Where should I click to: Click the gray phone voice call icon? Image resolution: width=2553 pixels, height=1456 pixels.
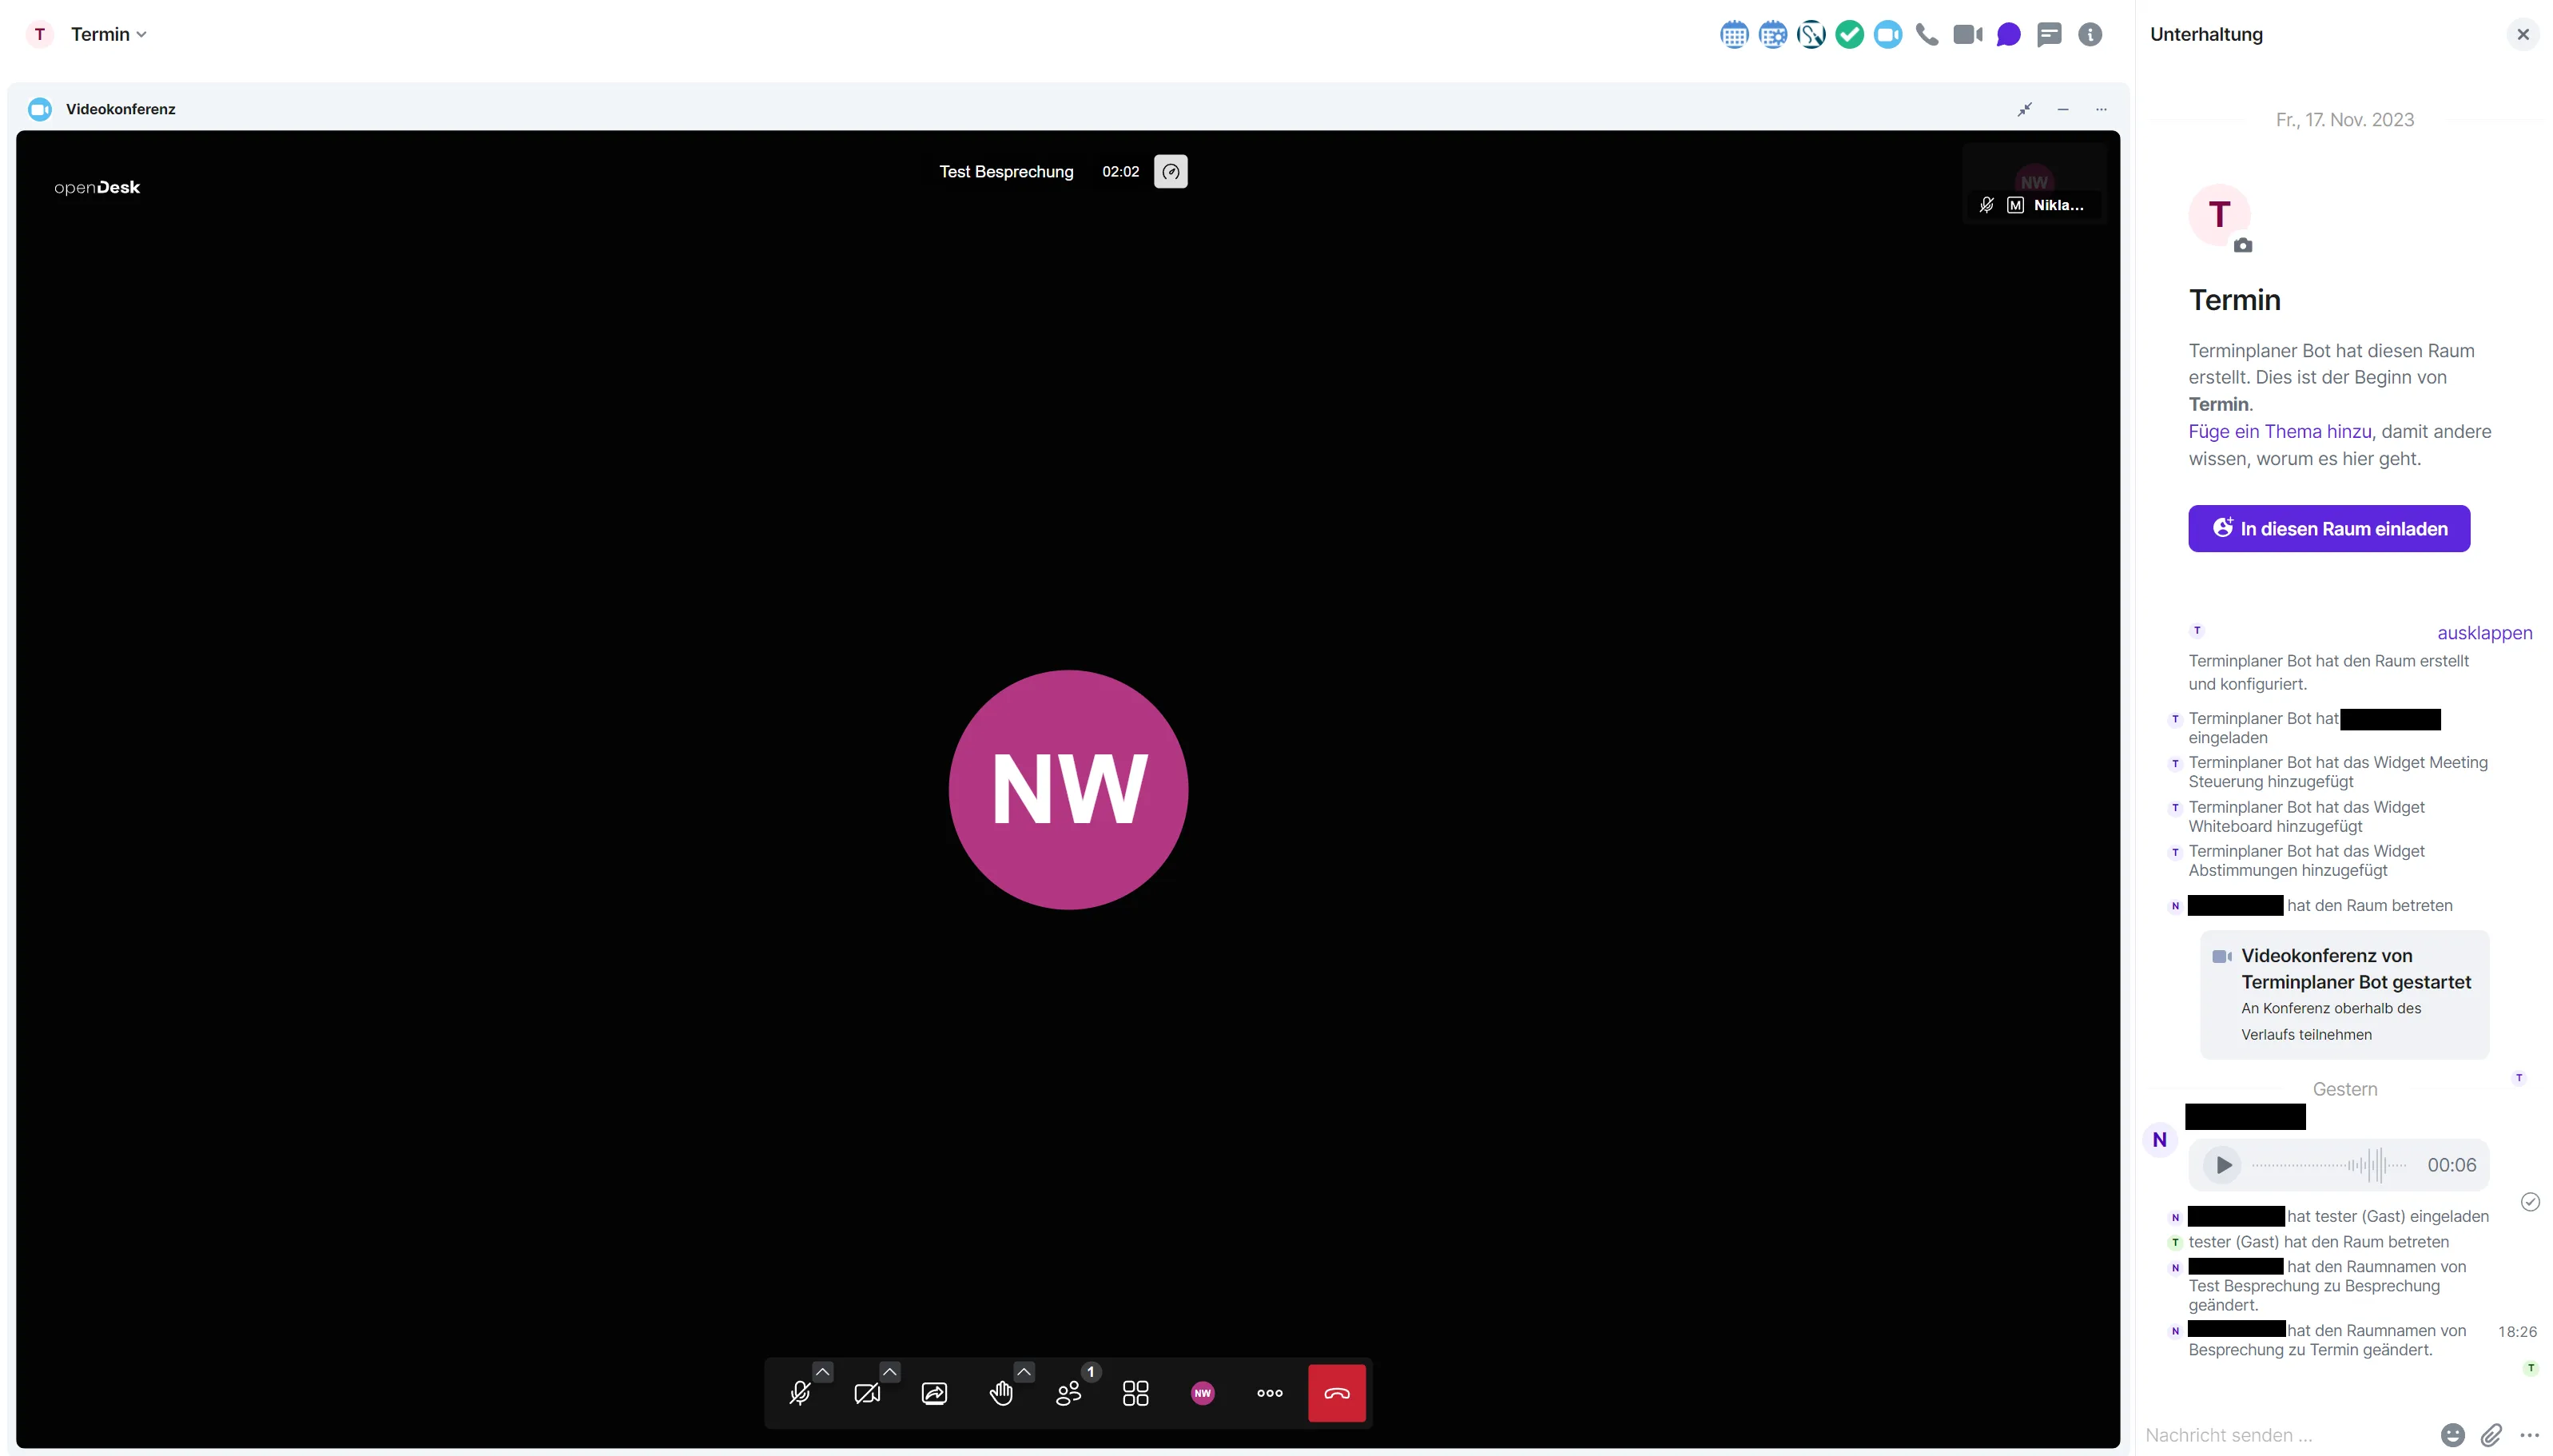click(1927, 35)
